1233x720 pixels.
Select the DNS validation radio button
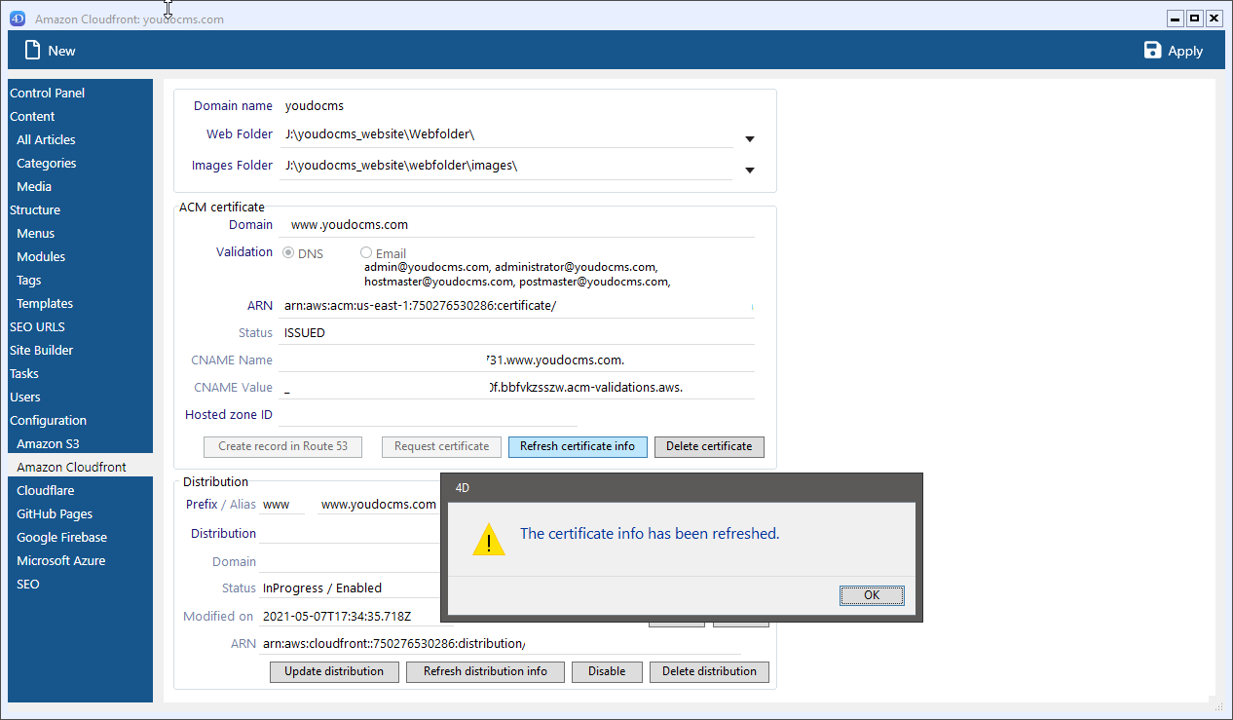click(289, 253)
